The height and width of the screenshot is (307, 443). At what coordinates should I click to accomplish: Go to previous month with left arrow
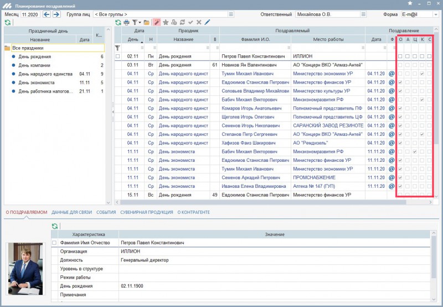pyautogui.click(x=47, y=14)
